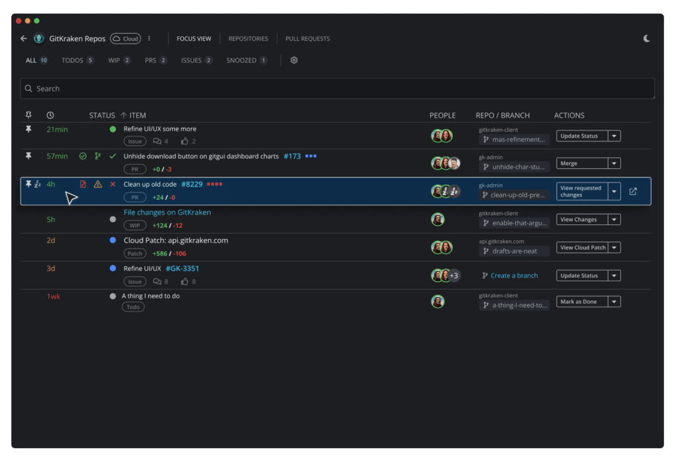Unpin the Refine UI/UX some more item
The image size is (678, 460).
[x=28, y=129]
